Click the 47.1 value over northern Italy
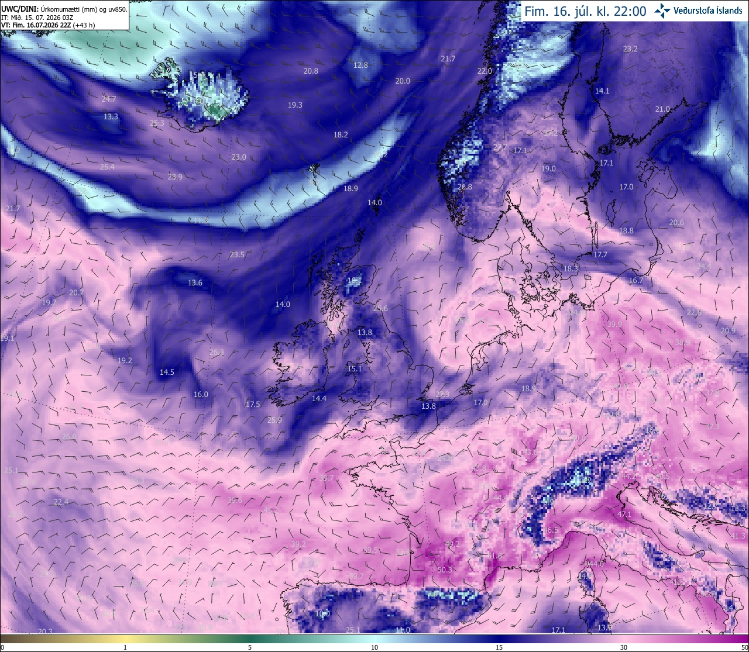The width and height of the screenshot is (749, 652). click(624, 515)
